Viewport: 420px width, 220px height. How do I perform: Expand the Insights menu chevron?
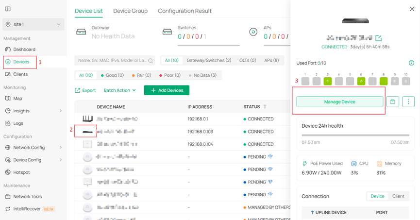[x=61, y=111]
